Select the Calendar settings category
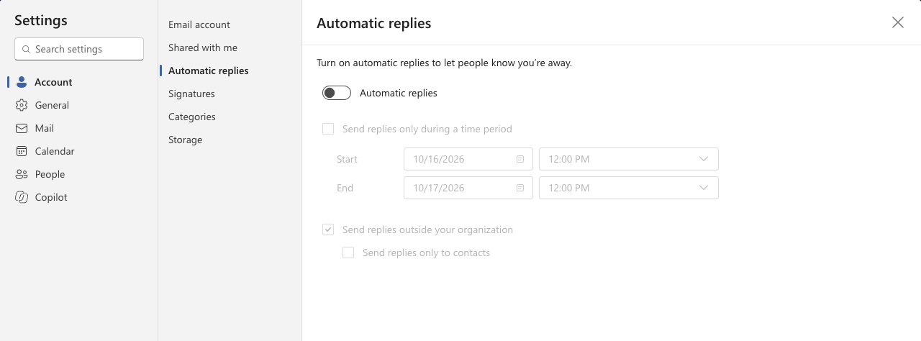 point(79,151)
